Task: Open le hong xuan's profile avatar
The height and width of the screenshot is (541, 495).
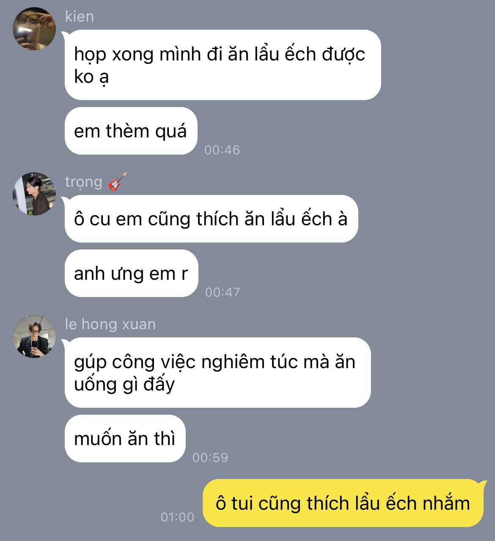Action: pos(35,336)
